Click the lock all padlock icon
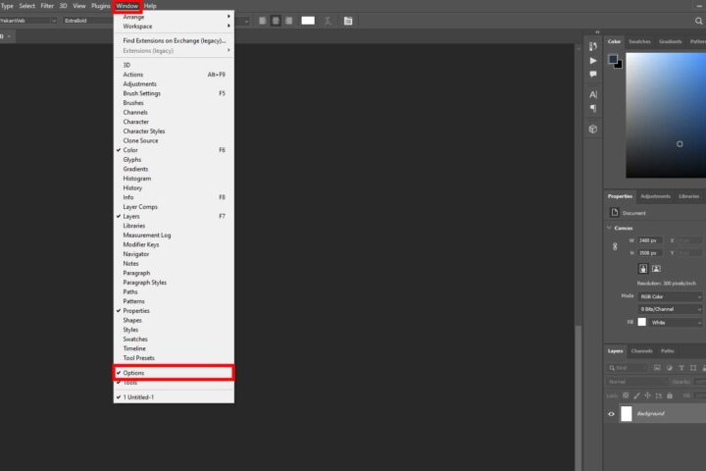706x471 pixels. (x=670, y=395)
